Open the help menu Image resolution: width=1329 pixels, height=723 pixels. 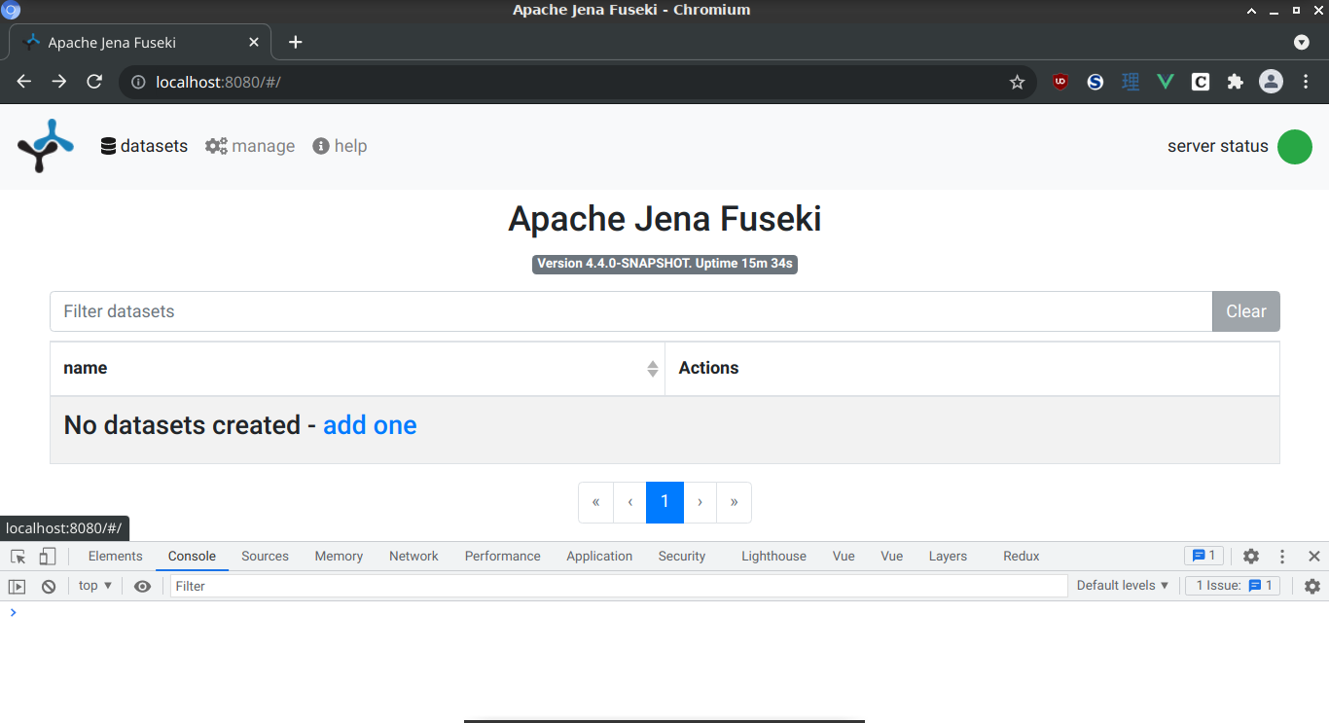tap(340, 146)
